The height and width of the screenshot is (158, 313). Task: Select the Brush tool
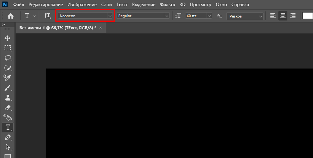tap(8, 88)
